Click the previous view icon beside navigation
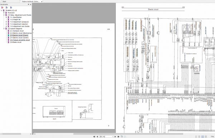This screenshot has height=138, width=215. coord(122,137)
